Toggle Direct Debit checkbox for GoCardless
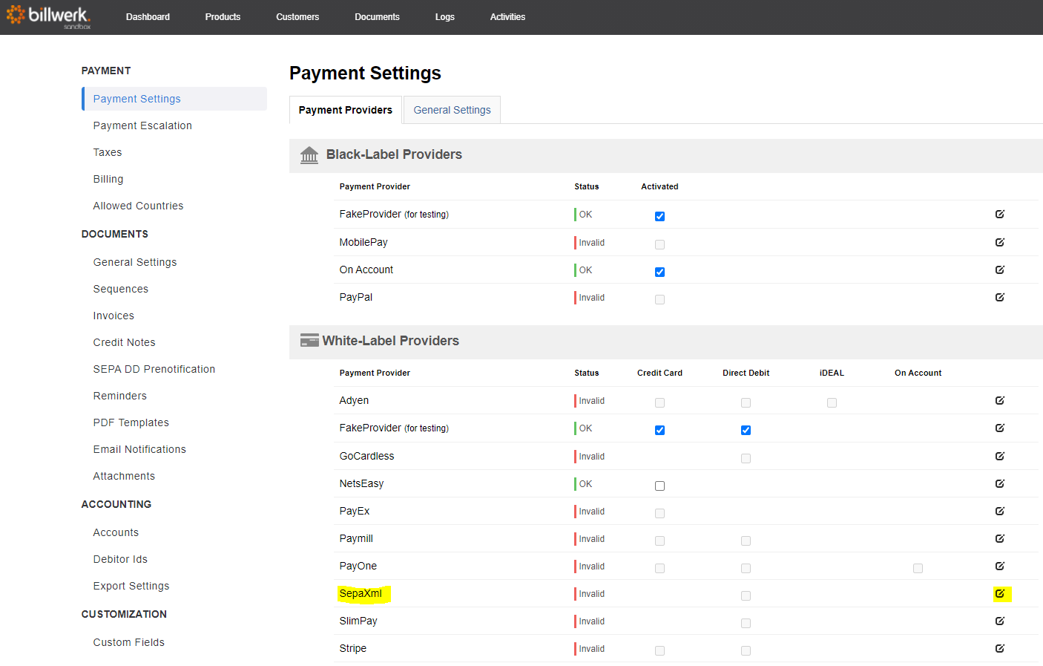The height and width of the screenshot is (666, 1043). (x=746, y=458)
